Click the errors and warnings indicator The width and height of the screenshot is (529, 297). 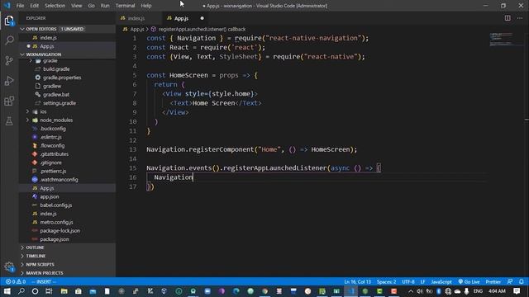click(x=16, y=281)
